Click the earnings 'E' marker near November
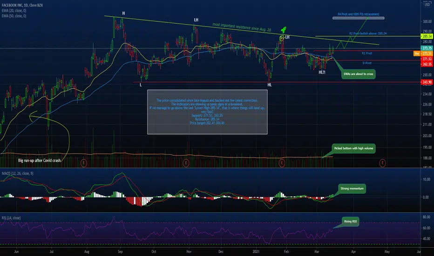Image resolution: width=434 pixels, height=256 pixels. [x=186, y=163]
